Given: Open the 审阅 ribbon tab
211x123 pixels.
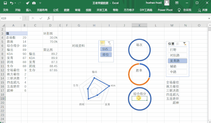Looking at the screenshot, I should pos(78,10).
